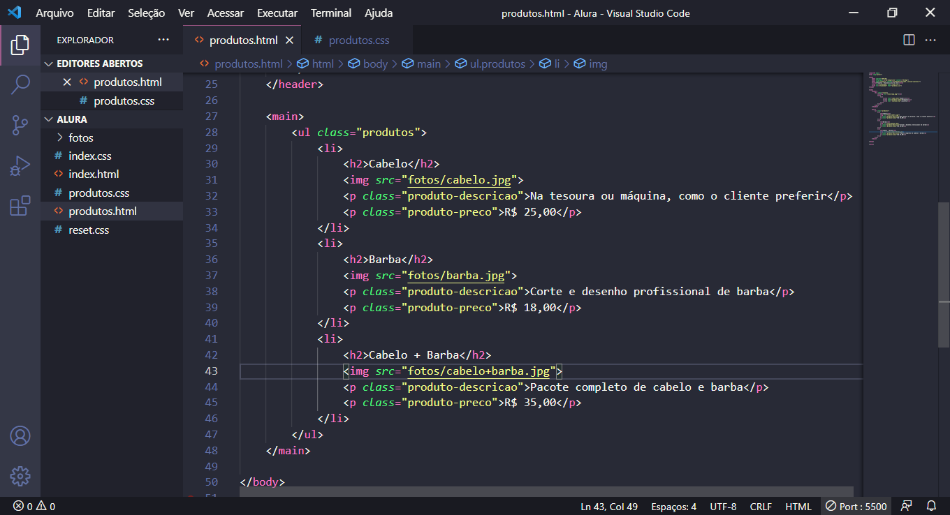The height and width of the screenshot is (515, 950).
Task: Click the code minimap preview
Action: tap(900, 108)
